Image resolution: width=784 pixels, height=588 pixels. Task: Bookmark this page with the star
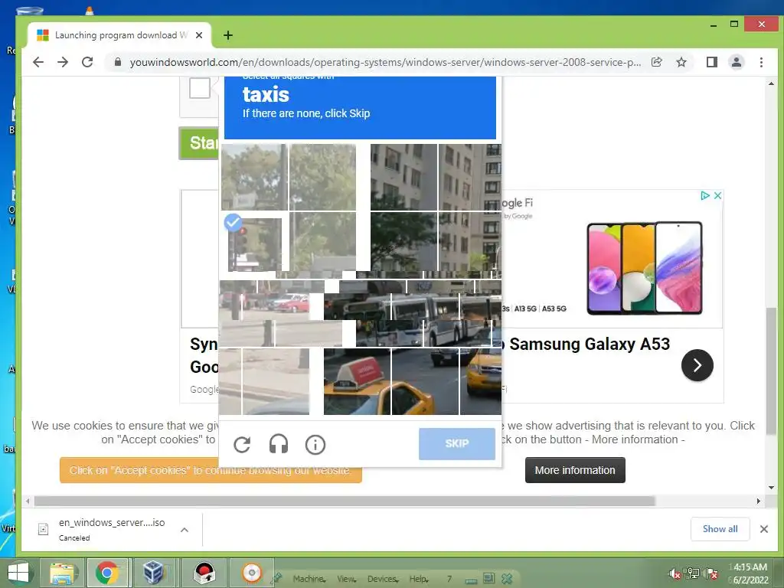click(x=681, y=62)
